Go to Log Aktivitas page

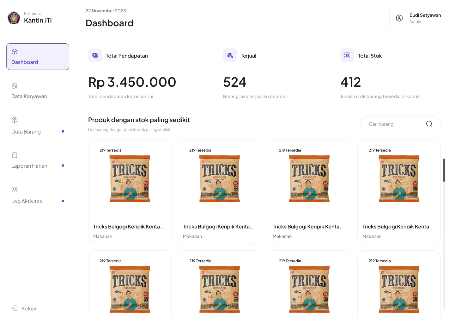pyautogui.click(x=27, y=201)
